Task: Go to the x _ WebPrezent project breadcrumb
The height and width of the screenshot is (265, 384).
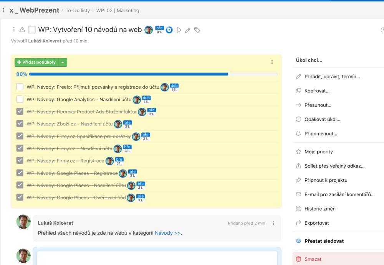Action: [x=34, y=10]
